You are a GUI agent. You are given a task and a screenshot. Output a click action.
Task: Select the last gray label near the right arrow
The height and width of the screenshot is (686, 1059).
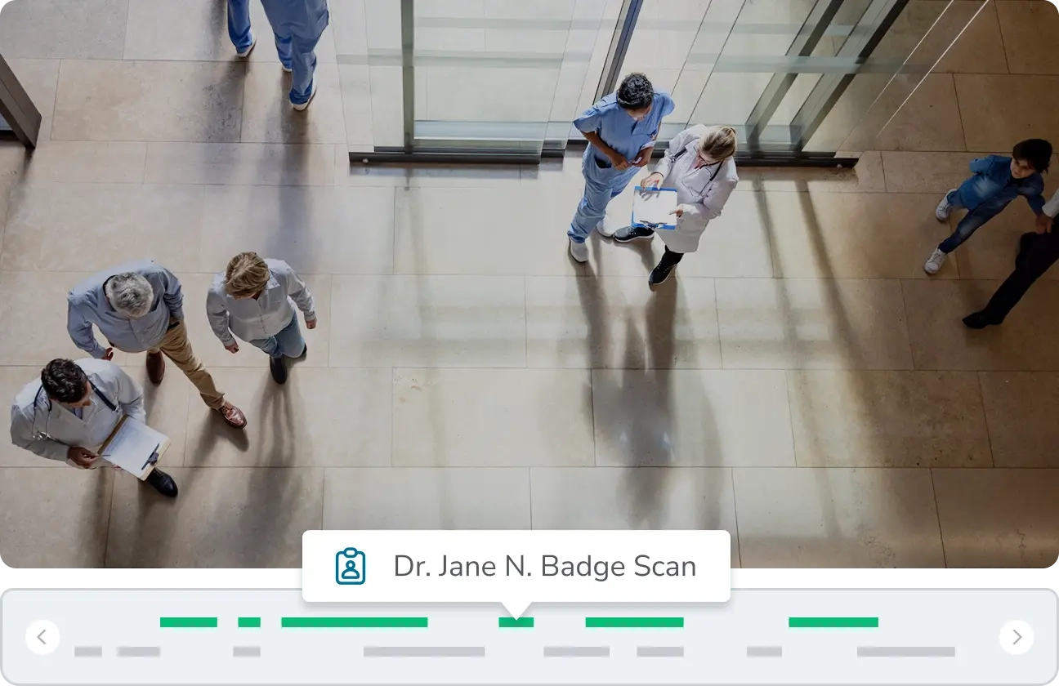point(905,652)
